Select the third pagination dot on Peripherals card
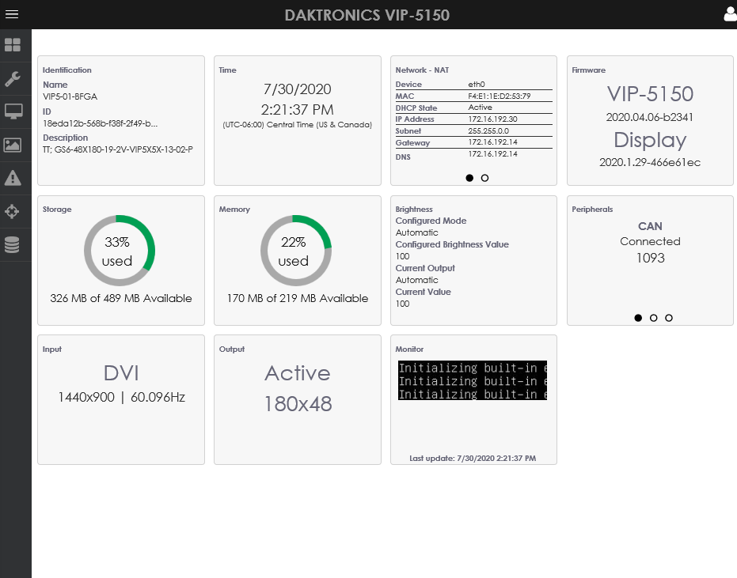 click(x=669, y=318)
